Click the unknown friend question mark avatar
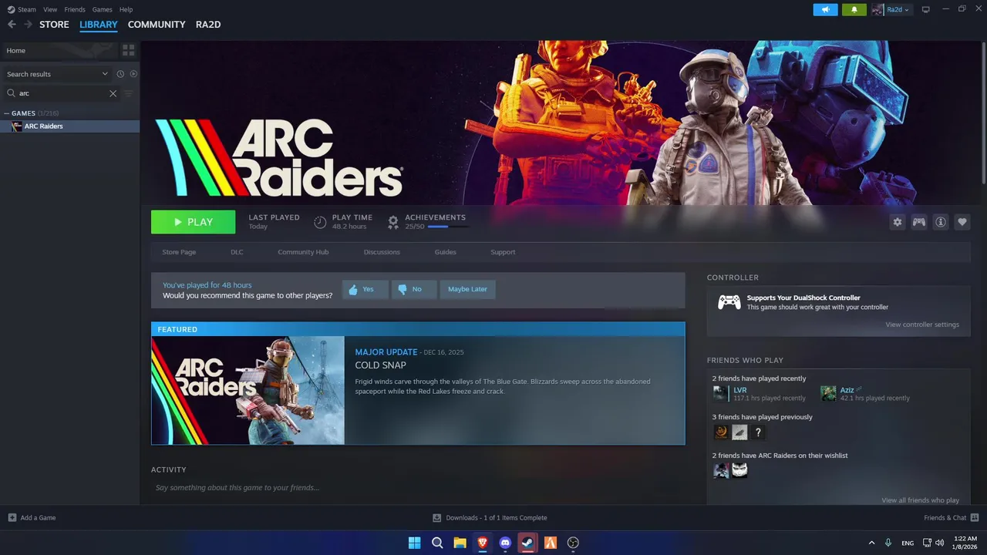 [x=759, y=432]
